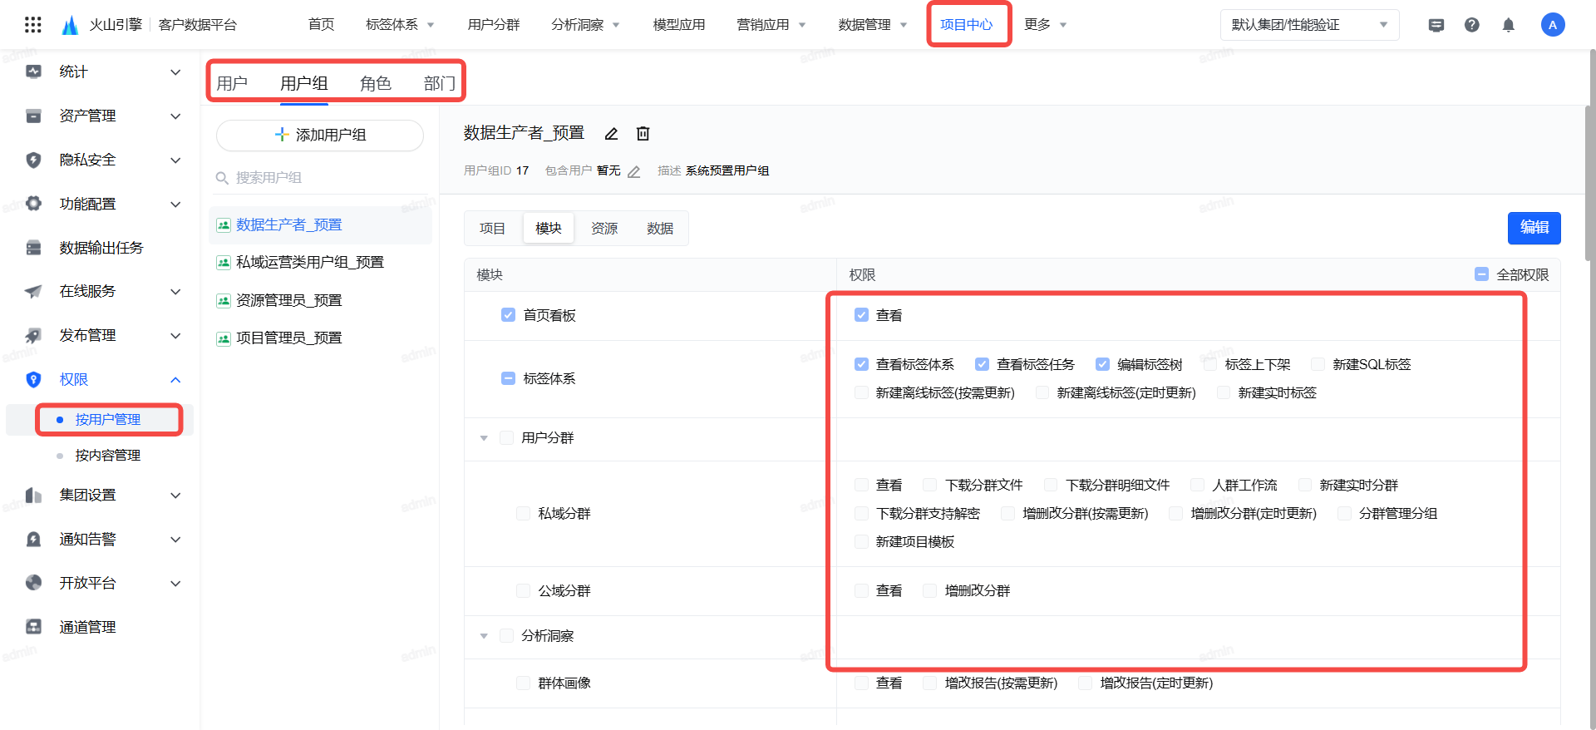This screenshot has height=730, width=1596.
Task: Enable the 标签上下架 permission checkbox
Action: pyautogui.click(x=1210, y=364)
